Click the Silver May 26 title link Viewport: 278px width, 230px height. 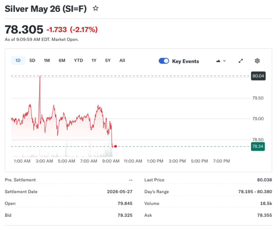point(45,8)
